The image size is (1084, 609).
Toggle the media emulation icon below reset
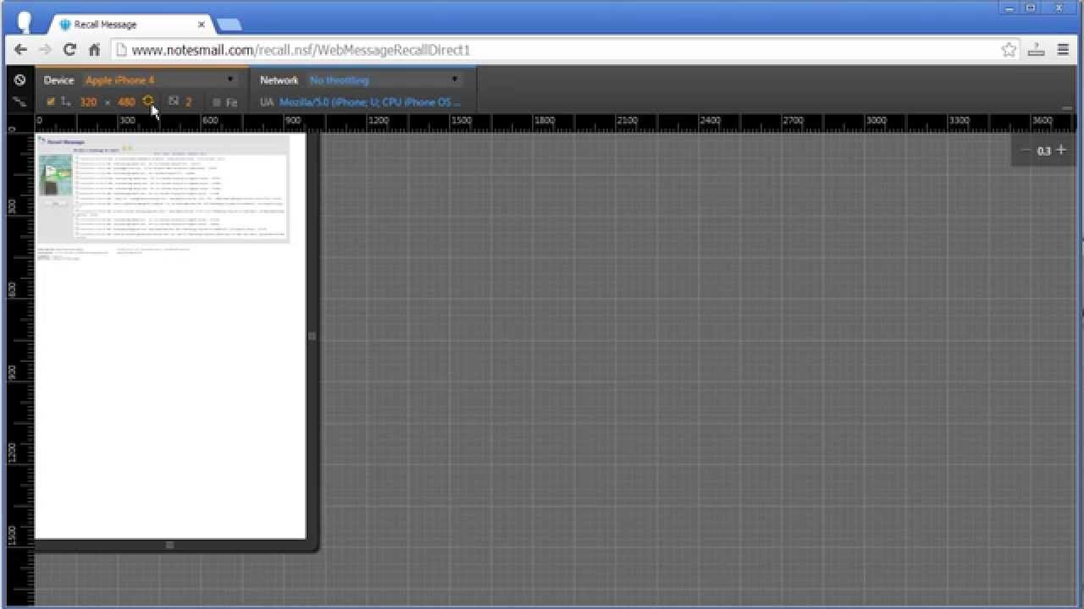(x=19, y=101)
